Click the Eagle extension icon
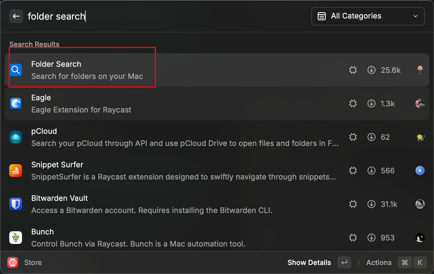Viewport: 434px width, 274px height. coord(16,103)
